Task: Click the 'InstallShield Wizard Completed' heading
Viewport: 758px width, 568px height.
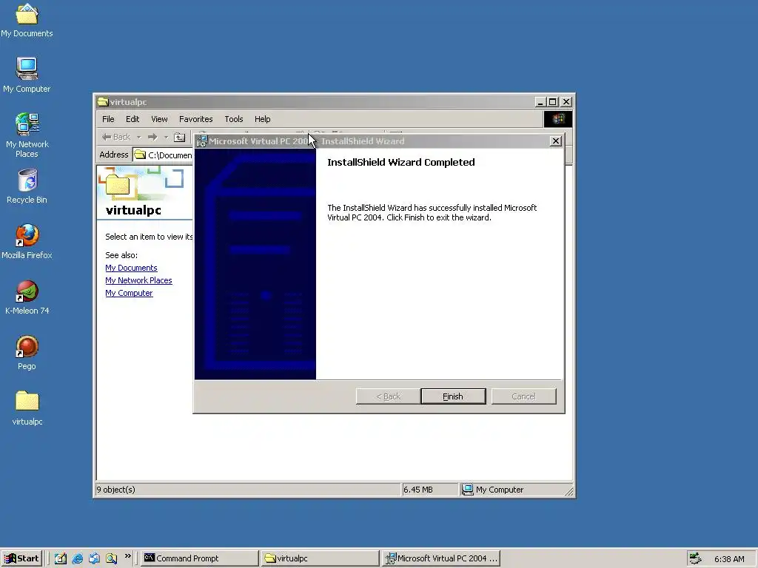Action: [x=400, y=162]
